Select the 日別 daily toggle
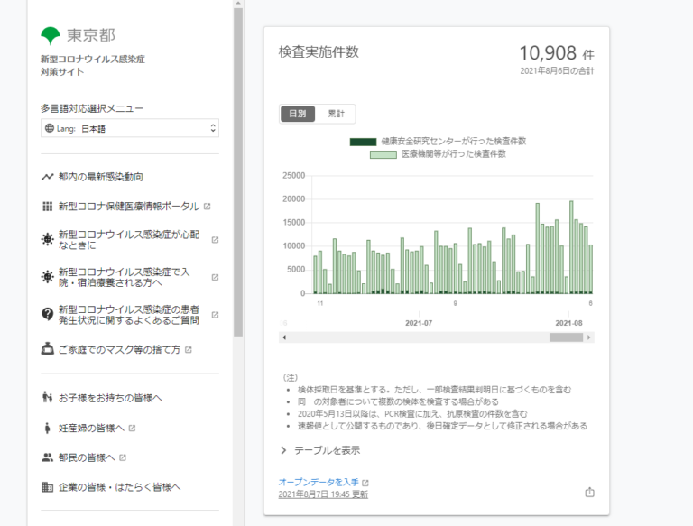This screenshot has height=526, width=693. pos(298,114)
